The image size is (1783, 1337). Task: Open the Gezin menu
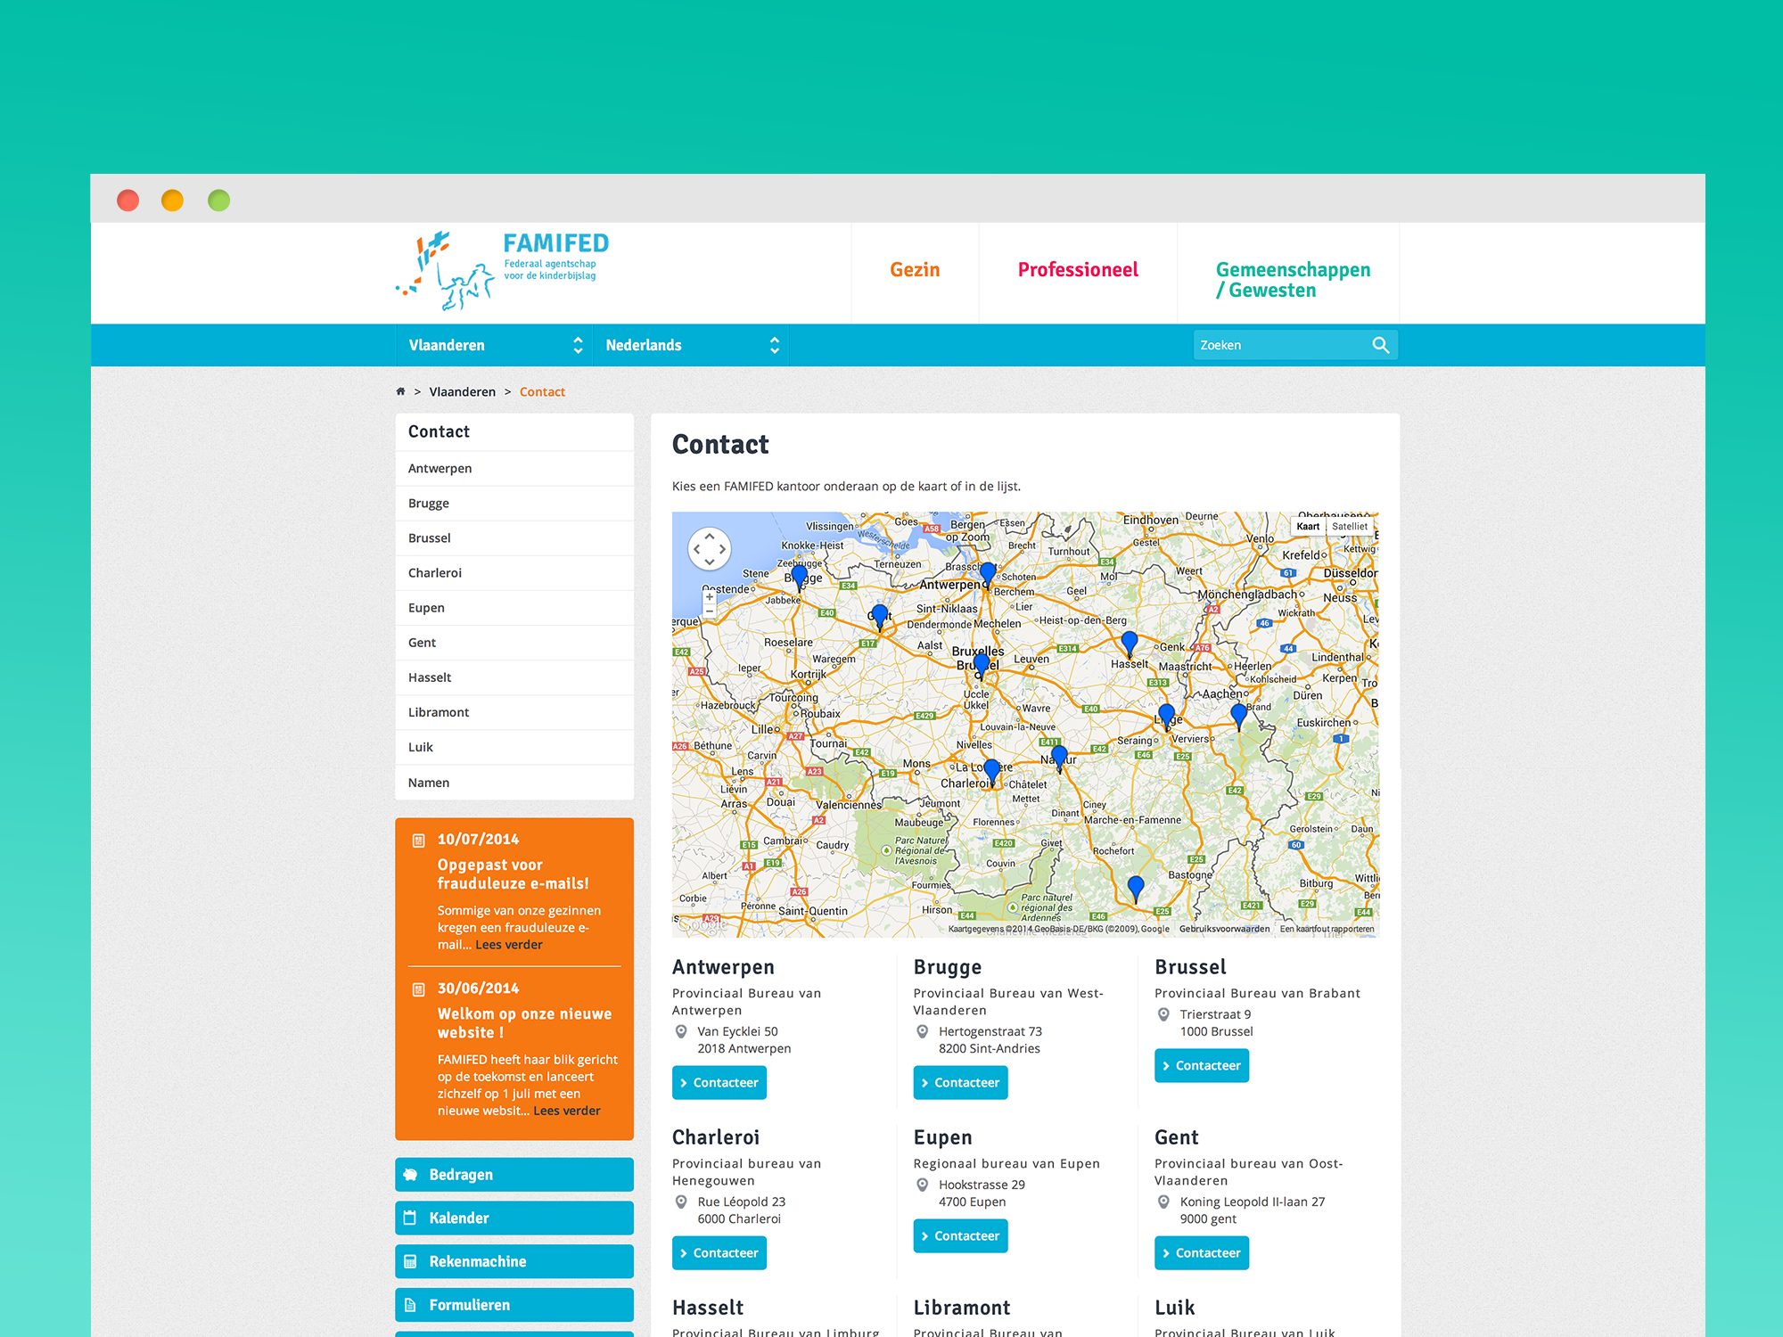915,270
